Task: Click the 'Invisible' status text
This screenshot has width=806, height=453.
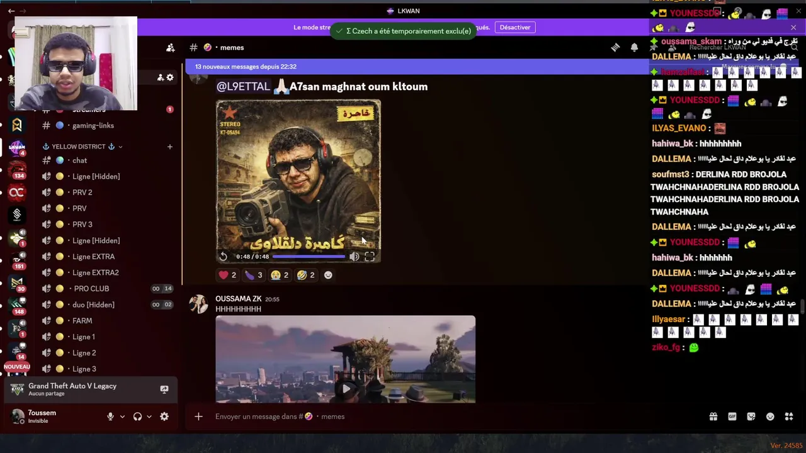Action: point(38,421)
